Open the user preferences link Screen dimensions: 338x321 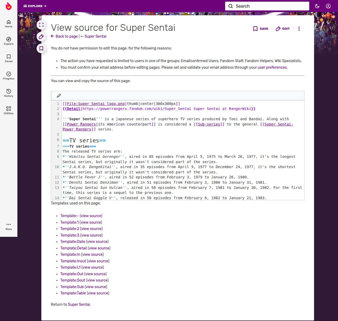pos(272,67)
